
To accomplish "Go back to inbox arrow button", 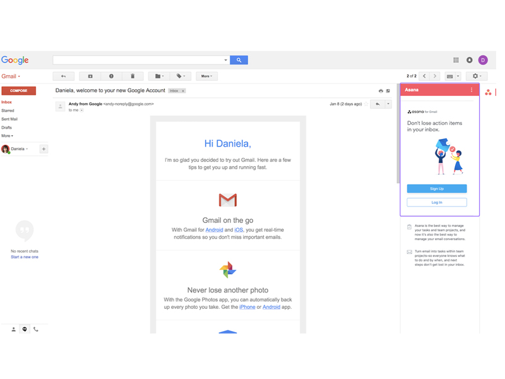I will pos(64,76).
